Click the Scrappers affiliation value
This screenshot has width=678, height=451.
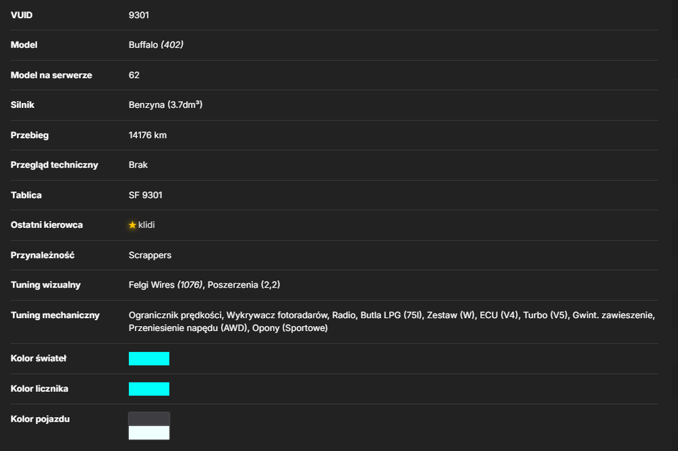click(150, 255)
